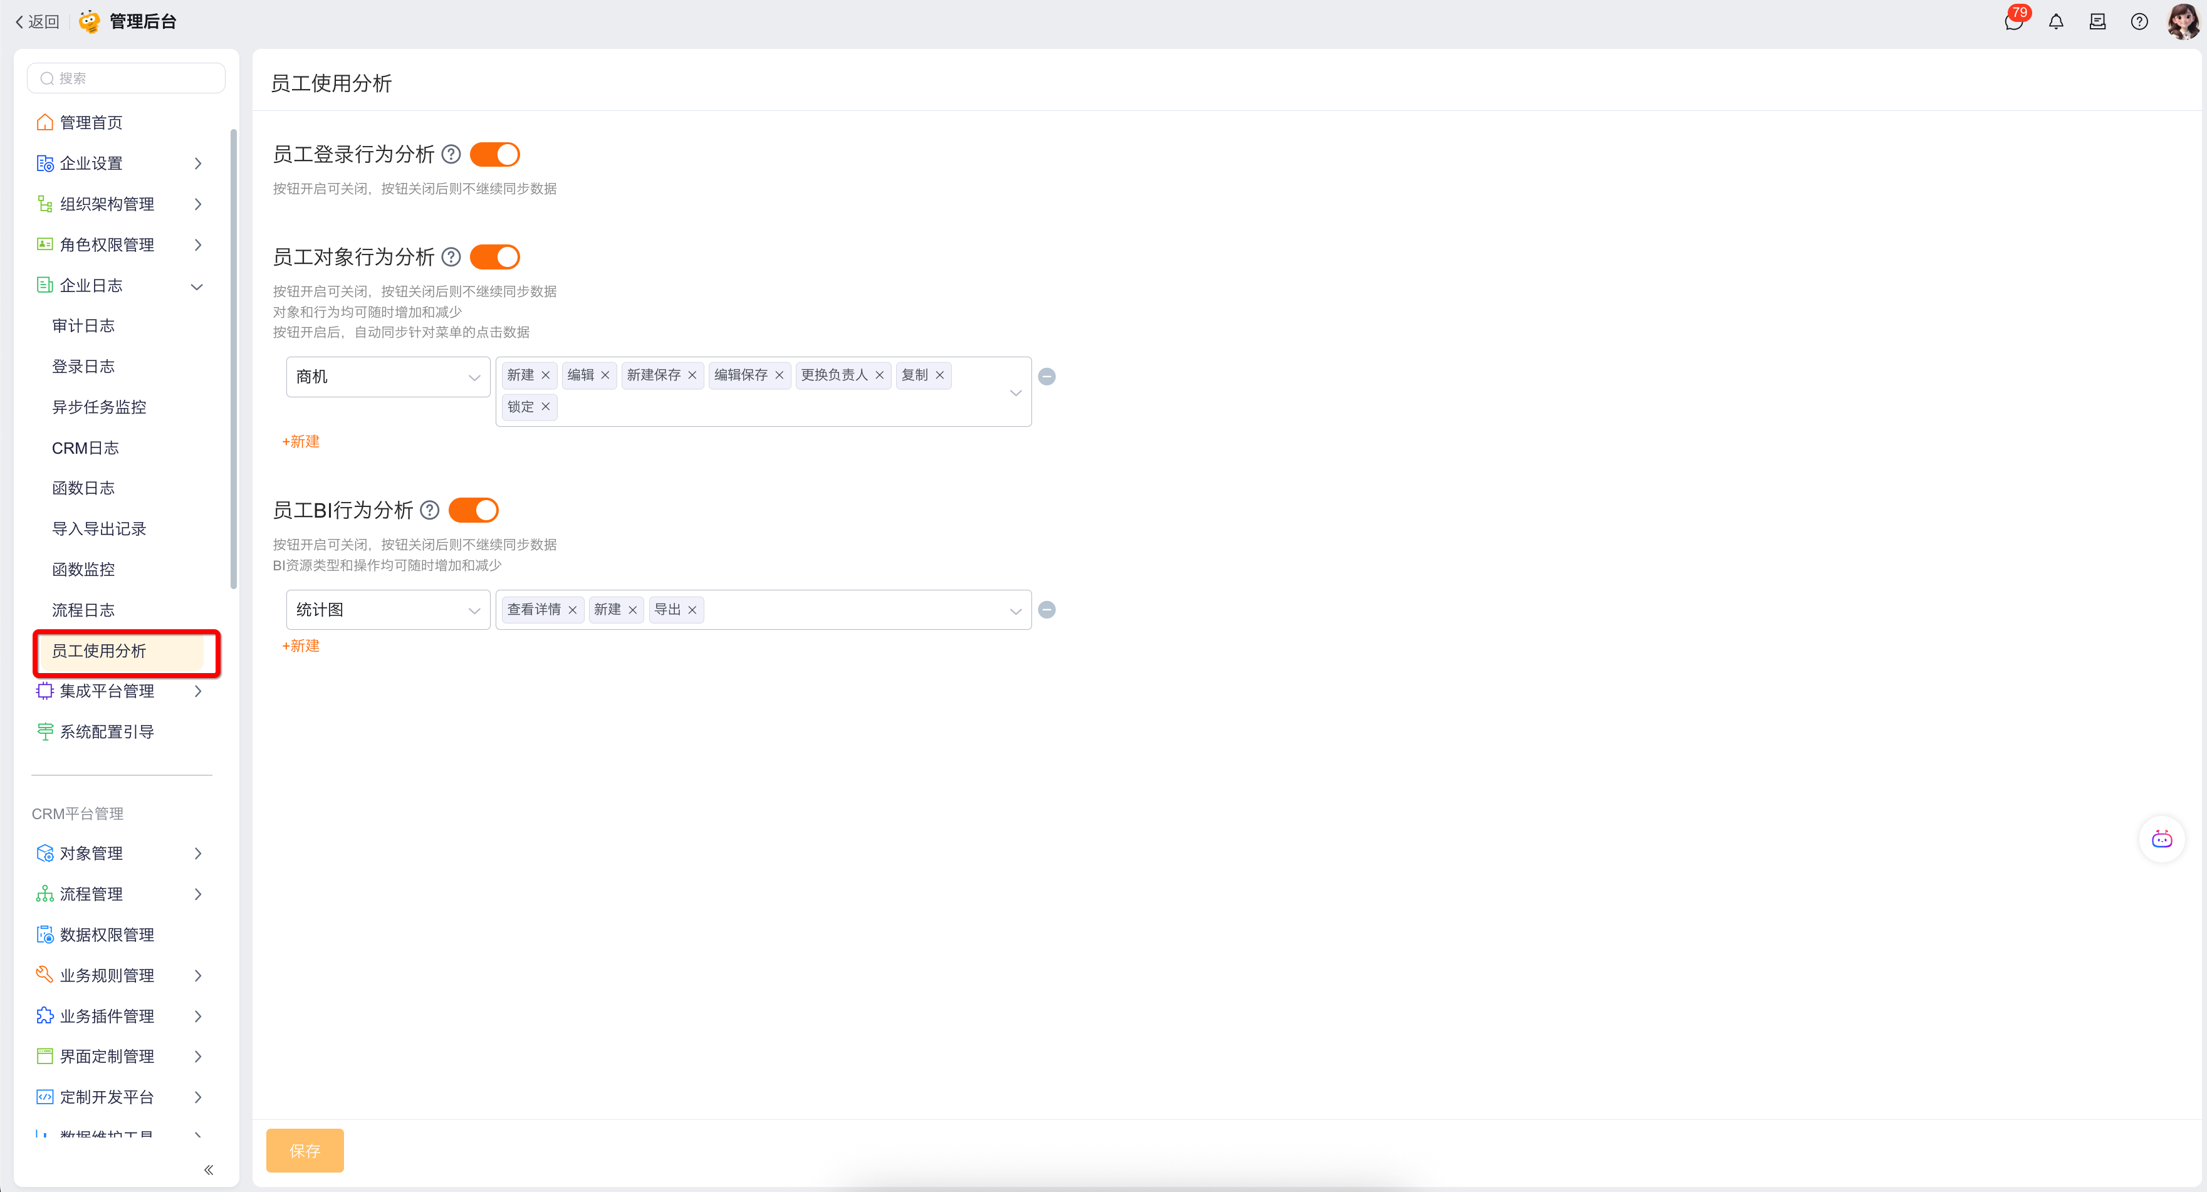Open the chat messages icon with 79 badge
The width and height of the screenshot is (2207, 1192).
coord(2013,23)
